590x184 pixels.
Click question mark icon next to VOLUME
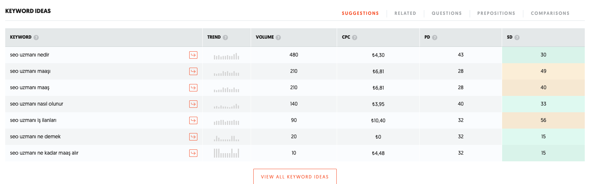click(x=278, y=38)
